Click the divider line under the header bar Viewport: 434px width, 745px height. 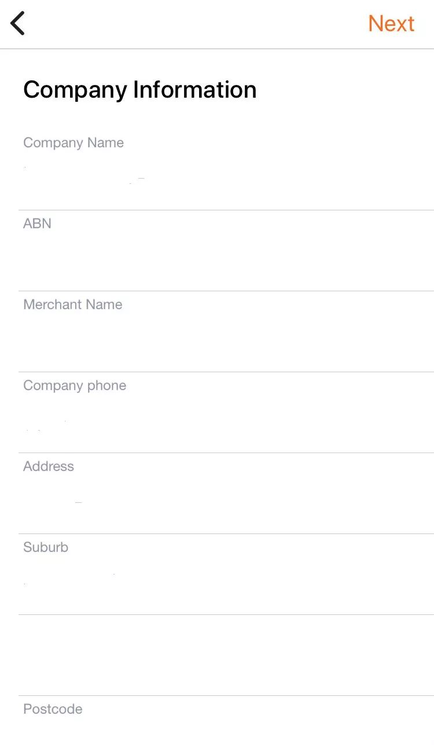tap(217, 49)
